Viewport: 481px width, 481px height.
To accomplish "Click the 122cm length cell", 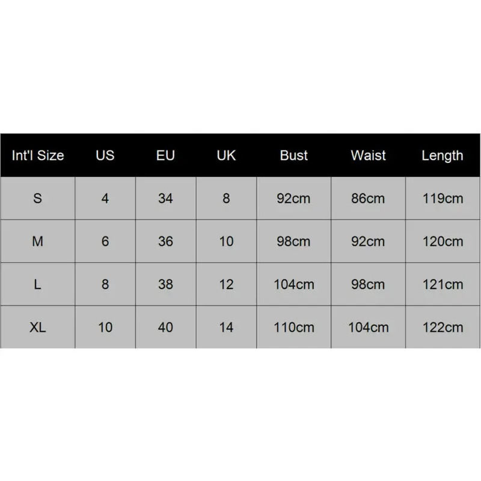I will click(443, 328).
